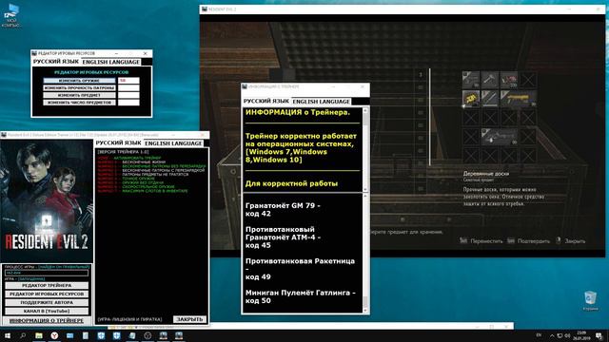Click input field beside ИЗМЕНИТЬ ПРЕДМЕТ

tap(128, 95)
